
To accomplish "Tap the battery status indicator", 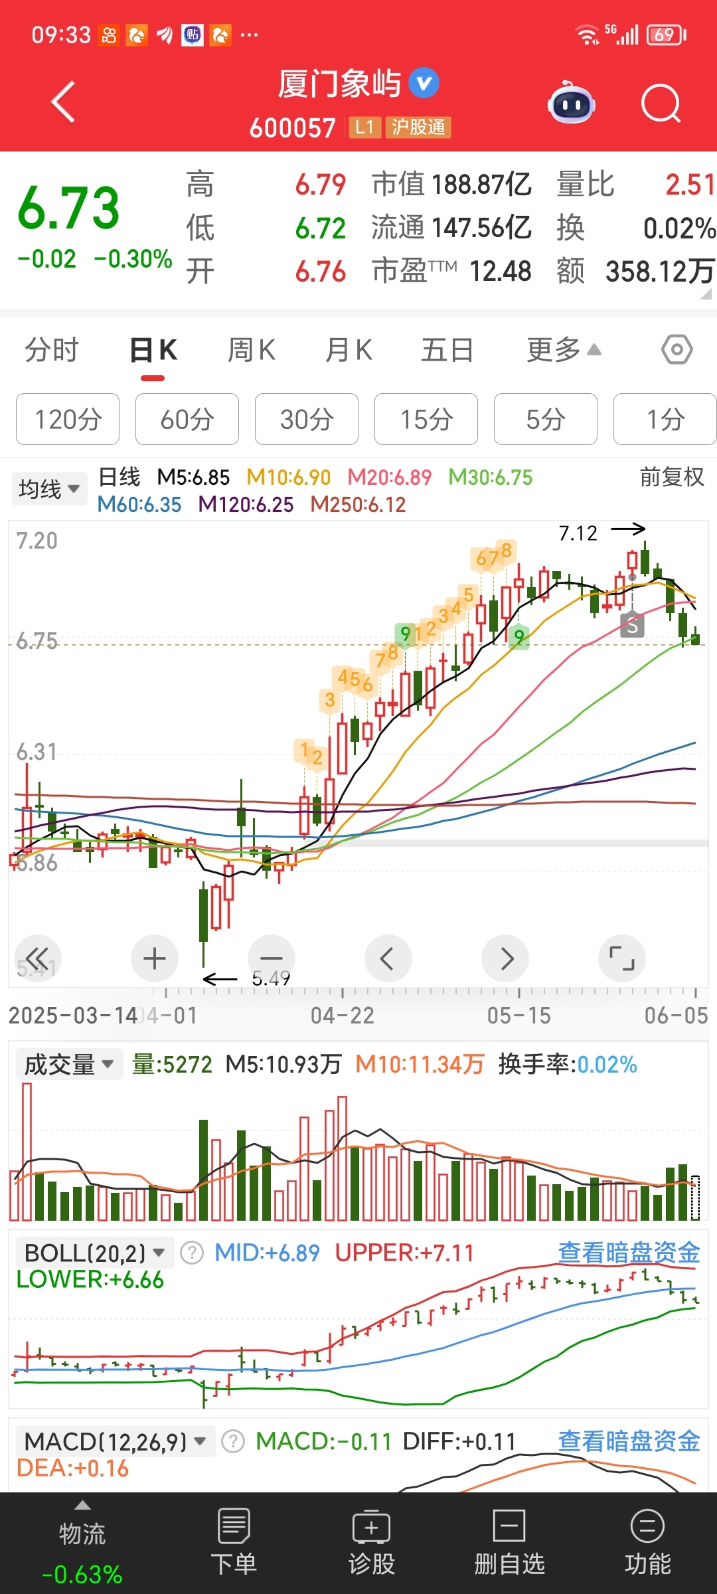I will click(x=667, y=35).
